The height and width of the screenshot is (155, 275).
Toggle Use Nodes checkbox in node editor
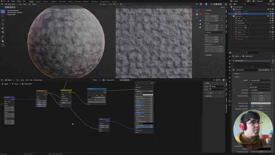click(x=35, y=80)
